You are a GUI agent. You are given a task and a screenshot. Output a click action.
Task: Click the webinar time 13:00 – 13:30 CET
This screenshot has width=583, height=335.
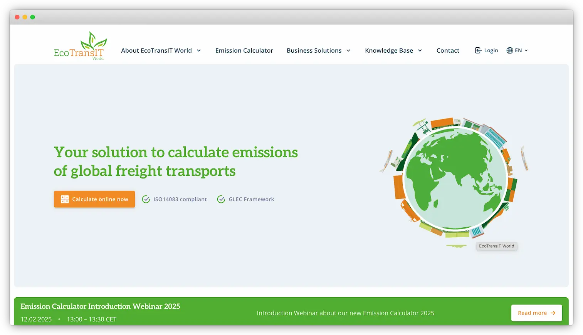(92, 319)
